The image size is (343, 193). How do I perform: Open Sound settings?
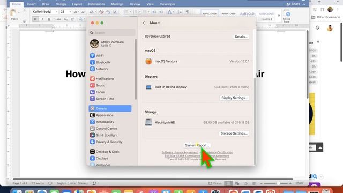pos(98,85)
